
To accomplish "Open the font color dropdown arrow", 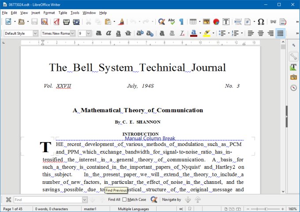I will pos(200,33).
